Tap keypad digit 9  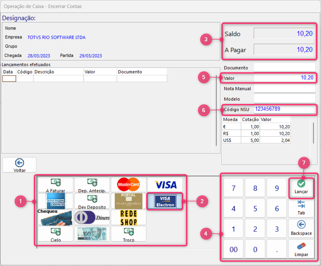[277, 188]
